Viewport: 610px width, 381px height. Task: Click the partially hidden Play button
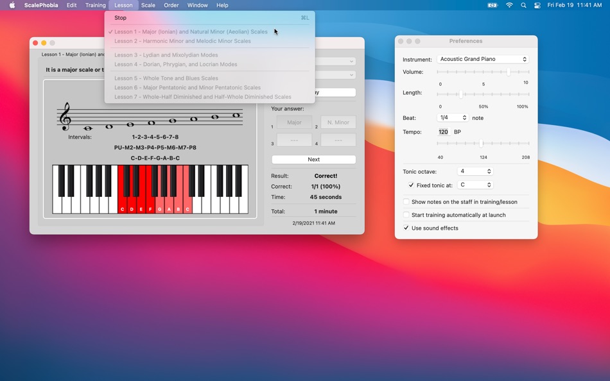click(x=335, y=92)
